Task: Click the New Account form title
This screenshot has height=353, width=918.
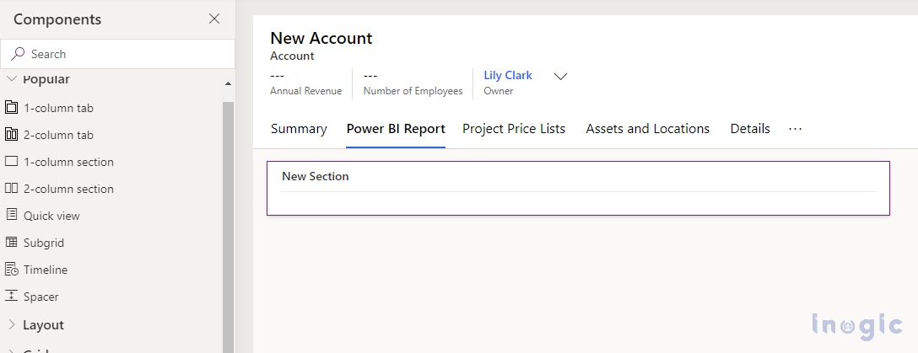Action: 321,38
